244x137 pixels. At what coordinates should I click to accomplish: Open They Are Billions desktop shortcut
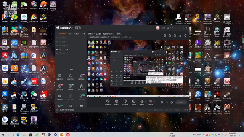click(x=227, y=109)
